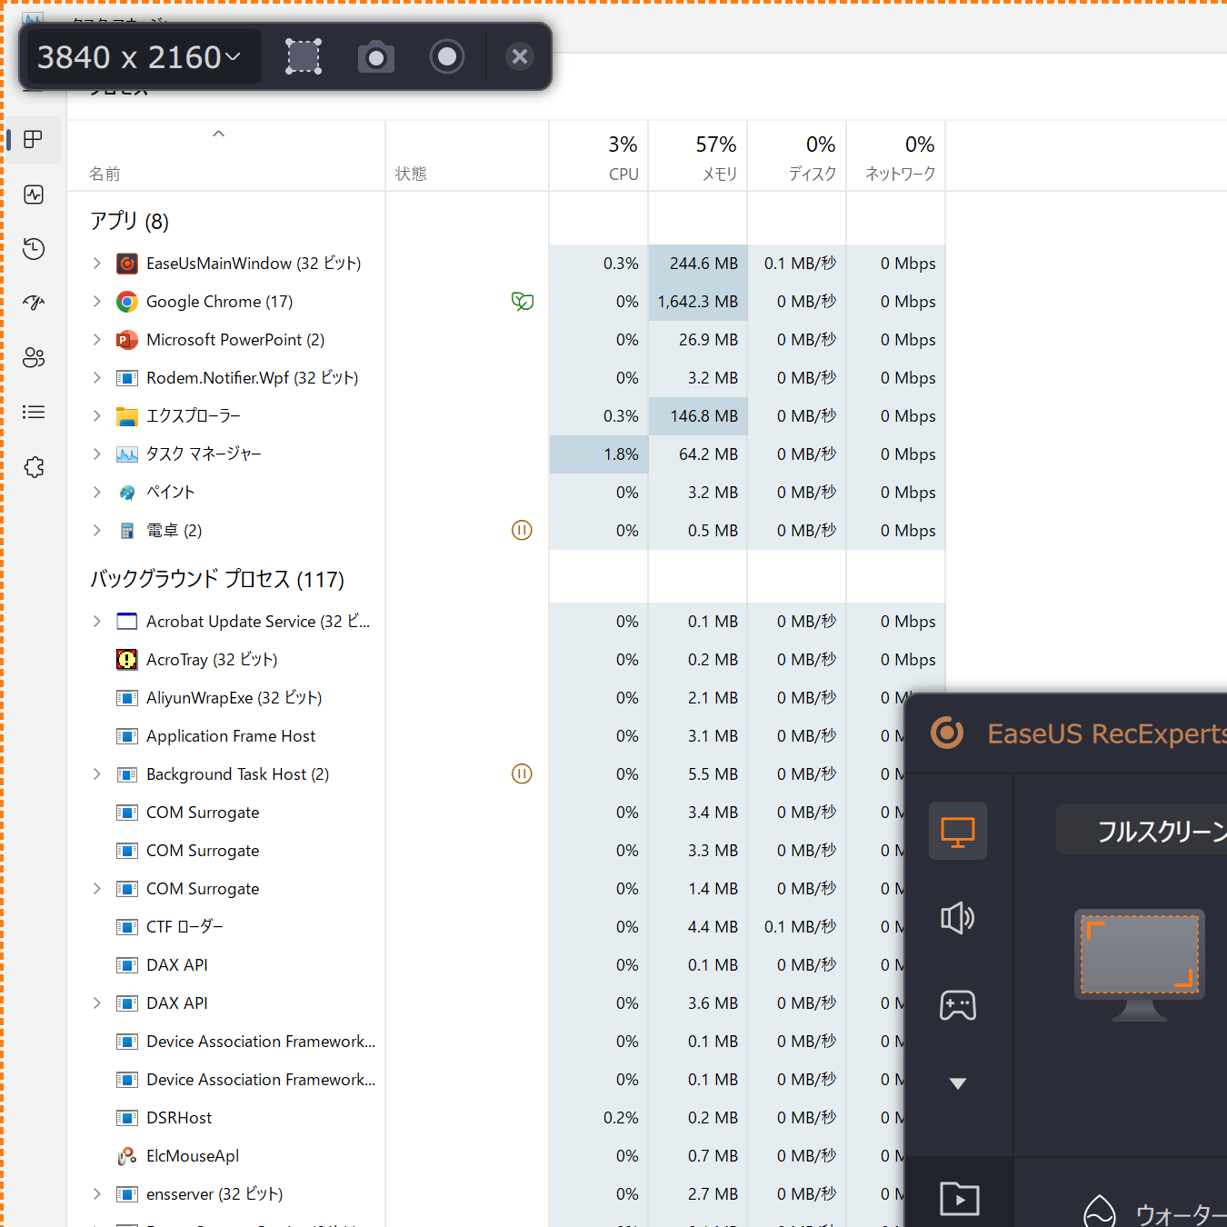This screenshot has height=1227, width=1227.
Task: Expand the タスク マネージャー process row
Action: point(97,454)
